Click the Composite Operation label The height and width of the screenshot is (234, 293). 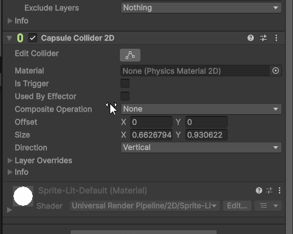click(x=53, y=109)
